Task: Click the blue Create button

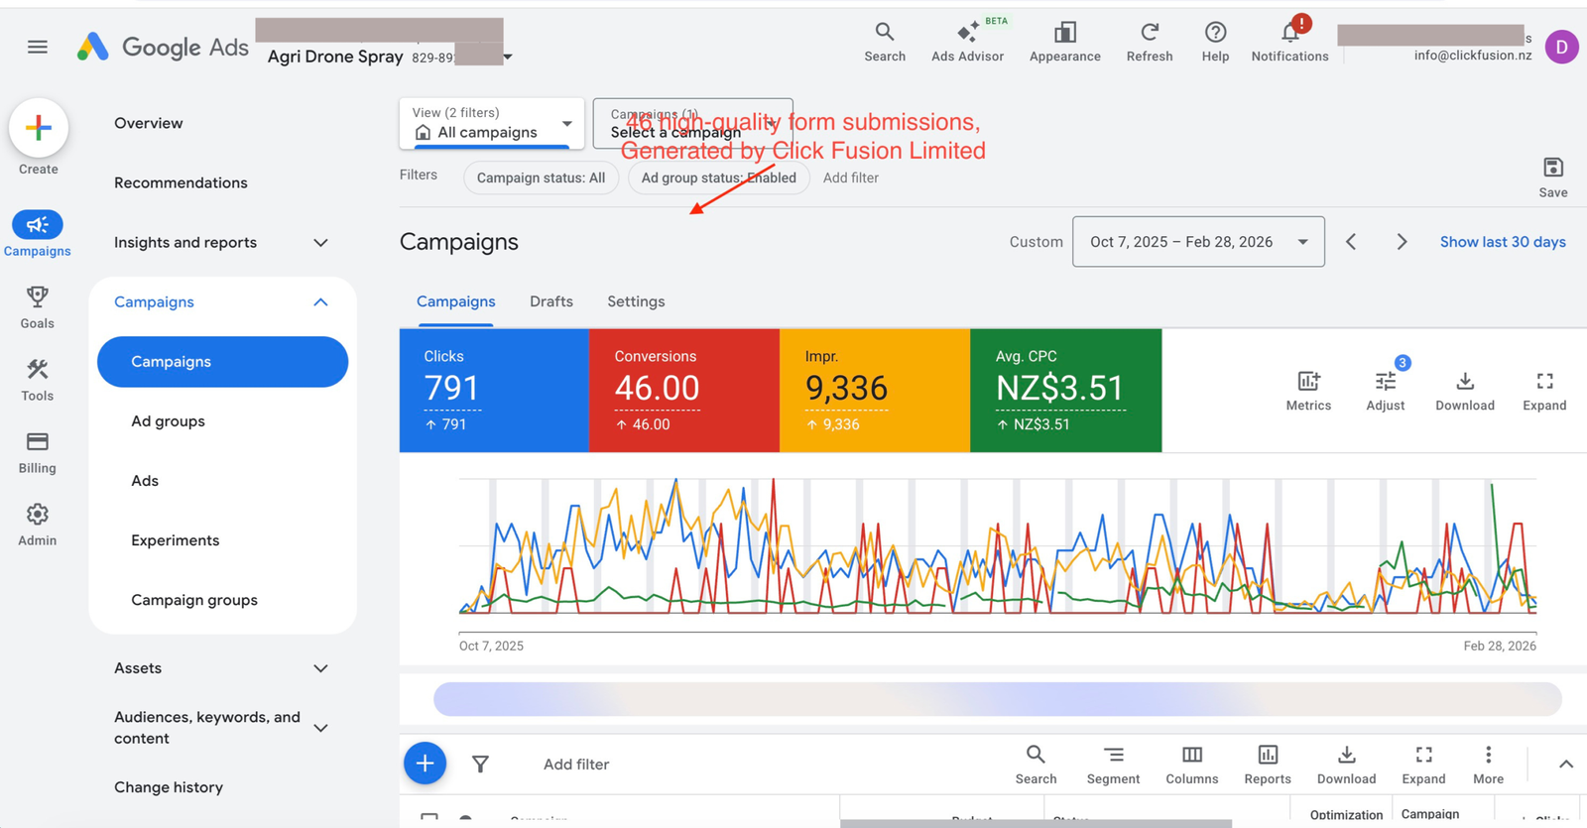Action: click(x=39, y=129)
